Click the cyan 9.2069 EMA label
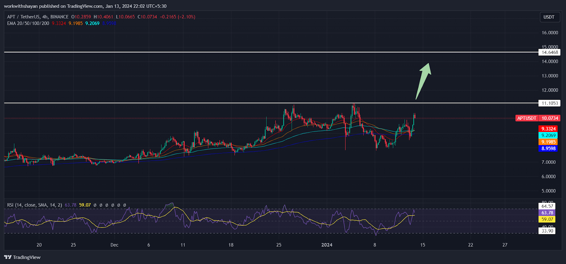Viewport: 566px width, 264px height. coord(548,135)
